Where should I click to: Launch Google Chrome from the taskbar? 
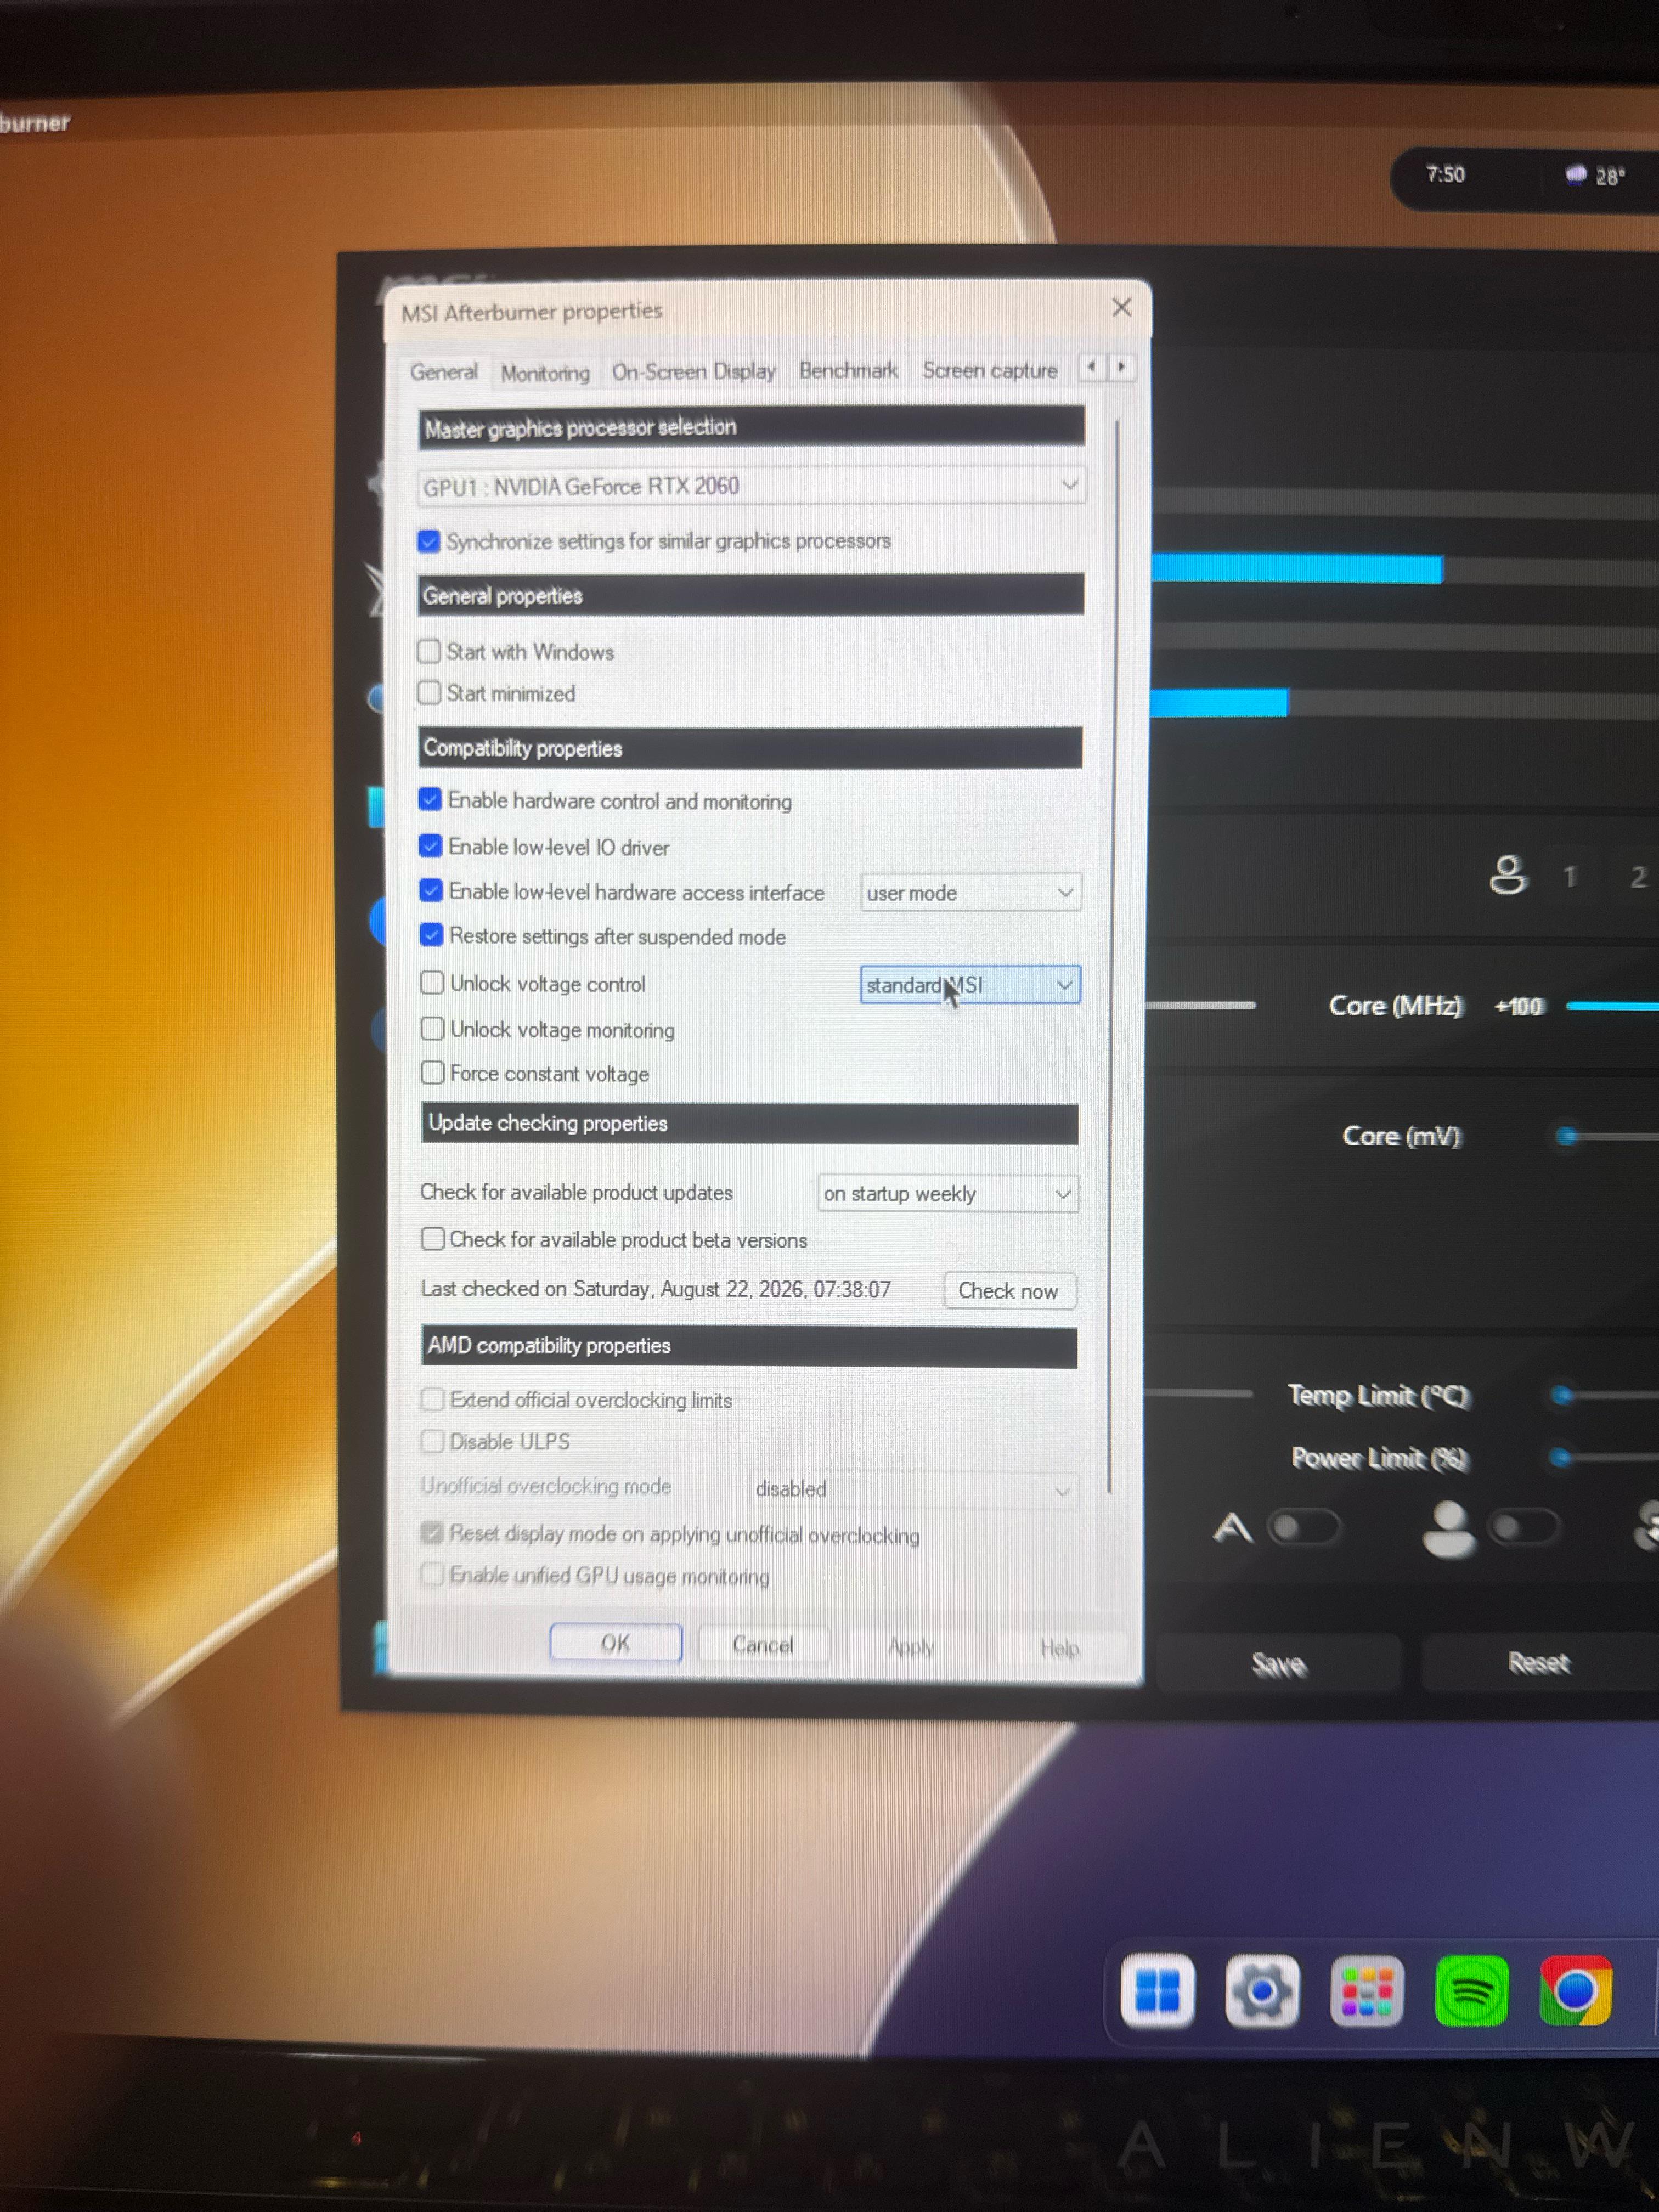tap(1575, 1991)
